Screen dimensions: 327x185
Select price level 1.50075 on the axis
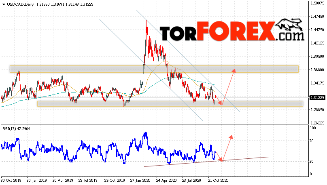[317, 3]
